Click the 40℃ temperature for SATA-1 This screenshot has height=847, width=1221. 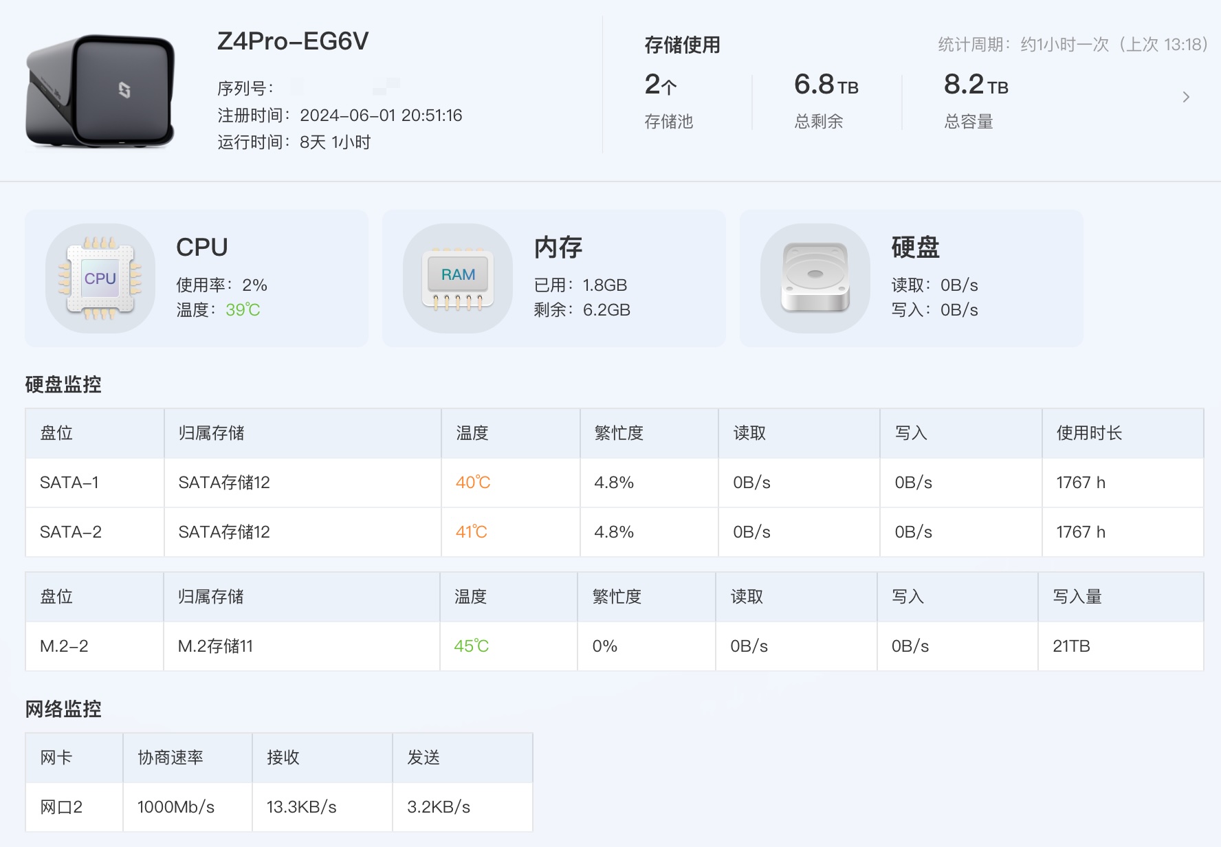pyautogui.click(x=473, y=483)
